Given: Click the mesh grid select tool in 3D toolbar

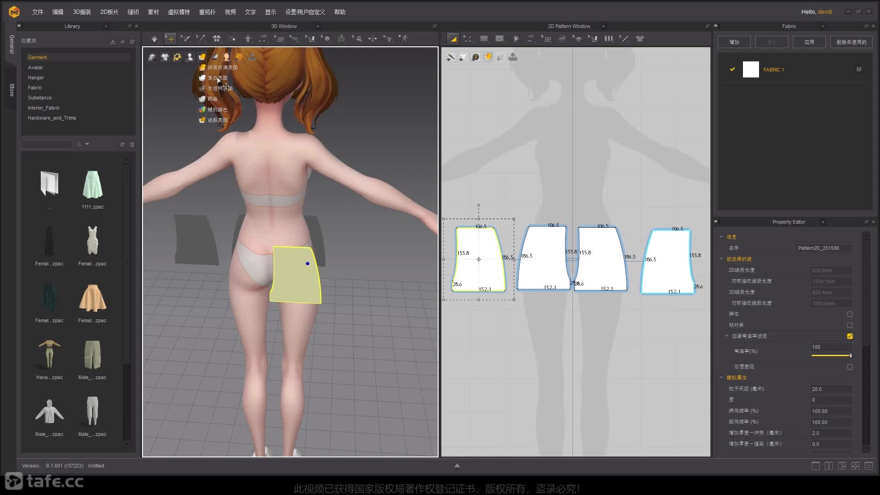Looking at the screenshot, I should tap(279, 39).
